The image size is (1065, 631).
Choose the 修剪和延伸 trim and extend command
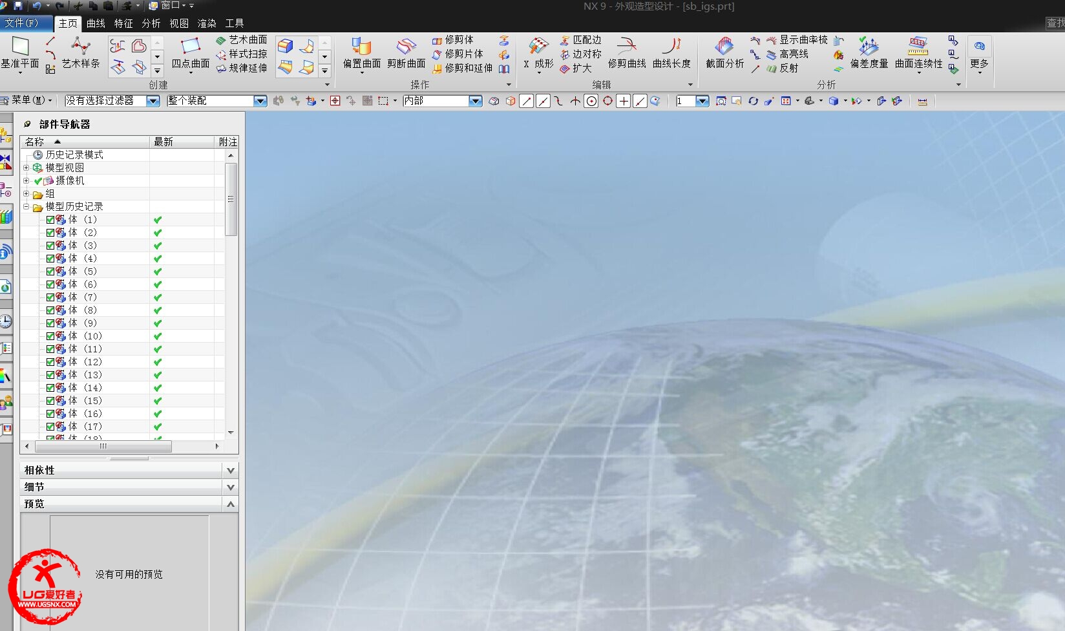(463, 68)
